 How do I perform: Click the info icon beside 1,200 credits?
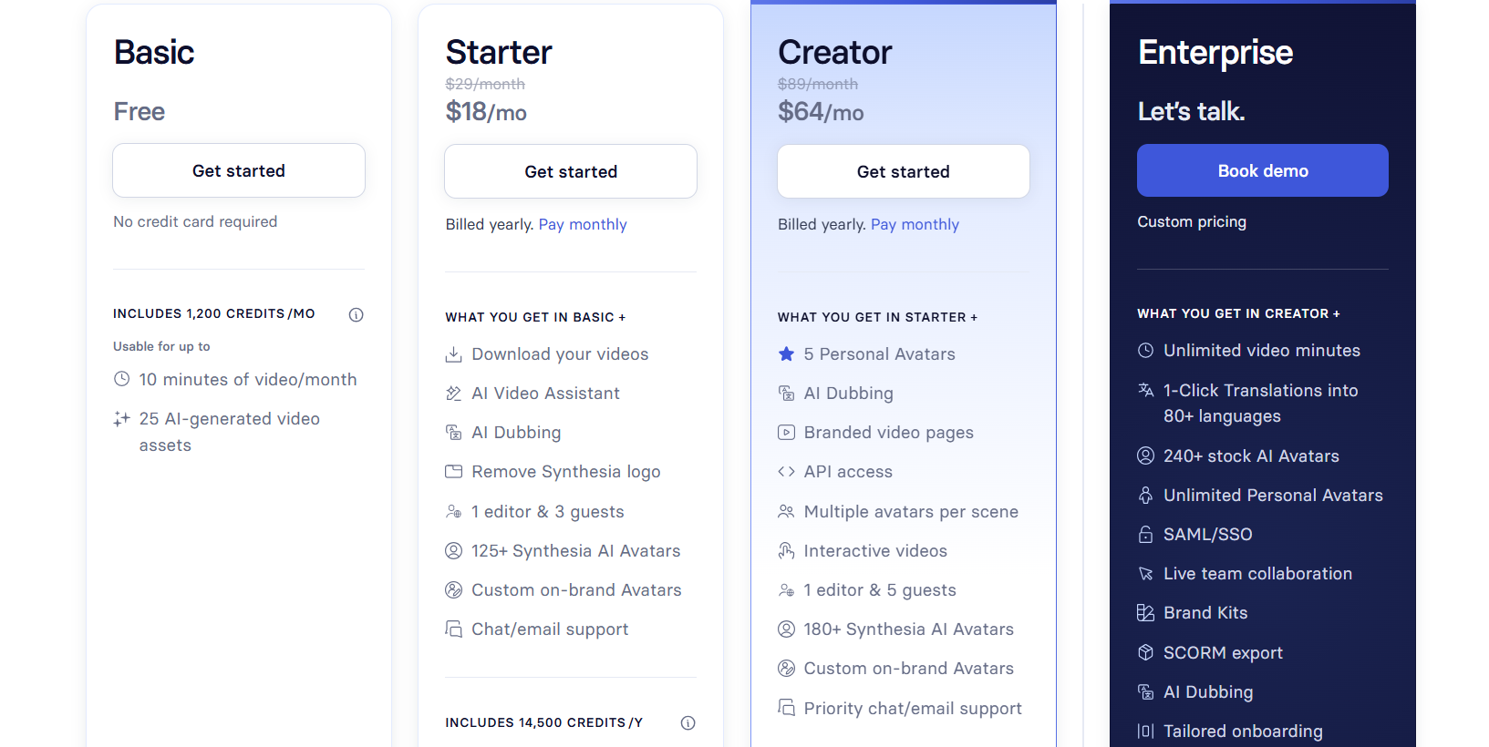click(357, 314)
